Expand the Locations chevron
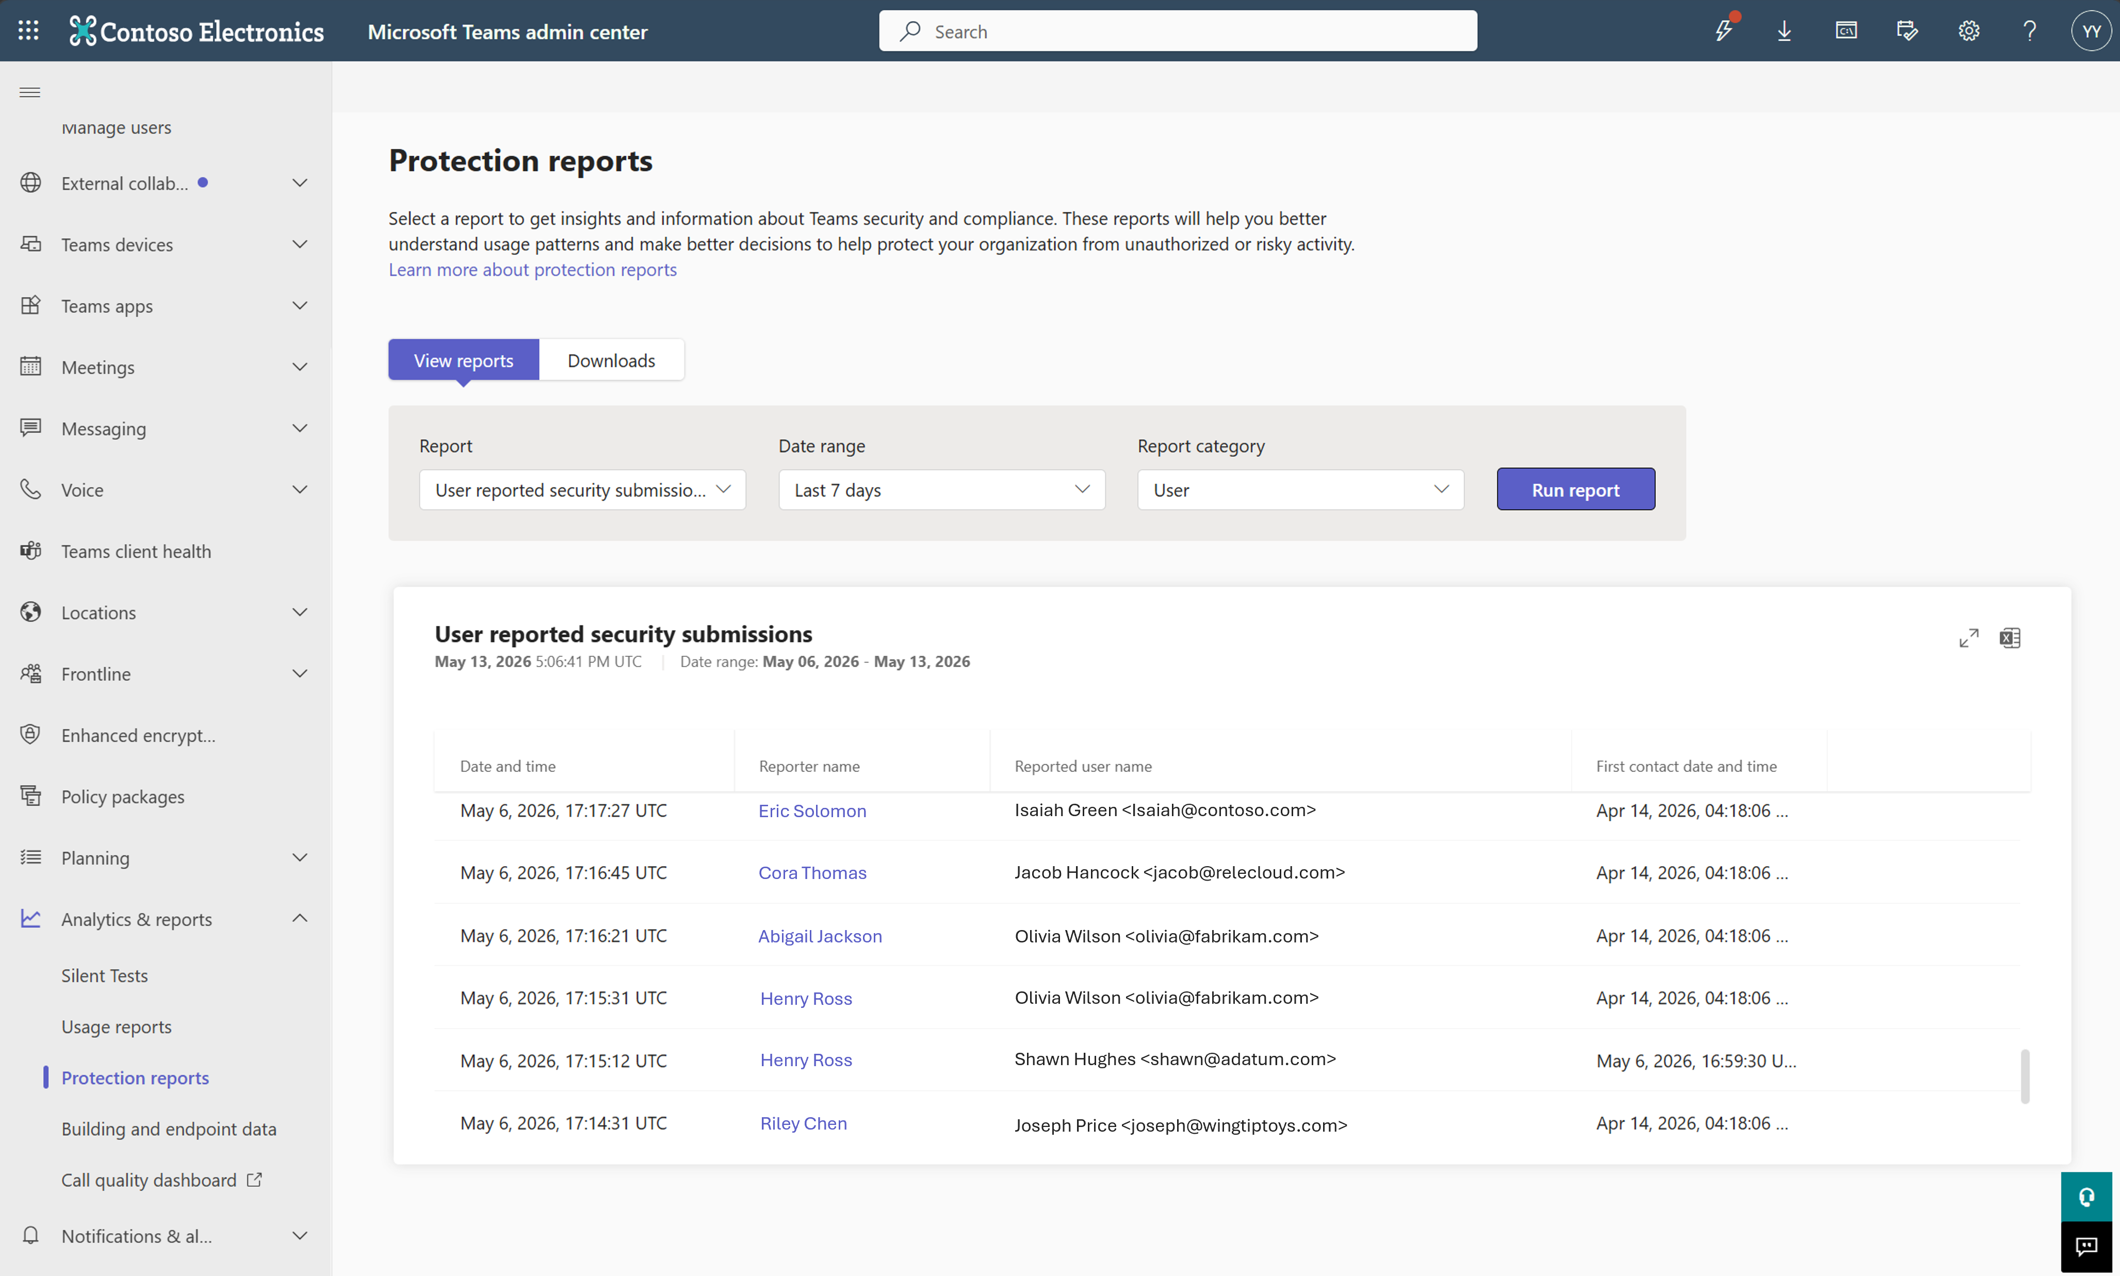The image size is (2120, 1276). pos(299,612)
